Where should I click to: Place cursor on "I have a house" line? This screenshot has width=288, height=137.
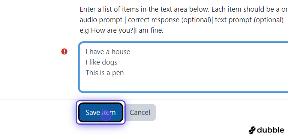coord(108,52)
